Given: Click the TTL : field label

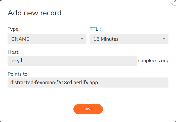Looking at the screenshot, I should [x=95, y=29].
